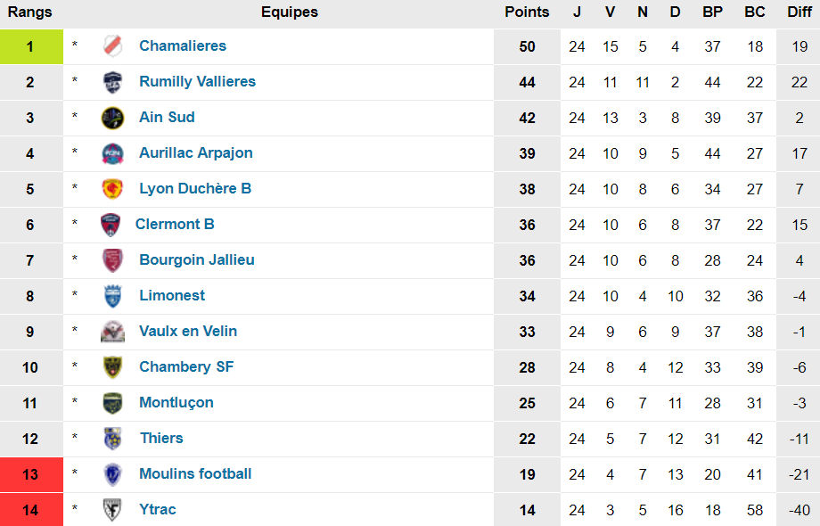Click the Ytrac club crest icon

(x=112, y=510)
